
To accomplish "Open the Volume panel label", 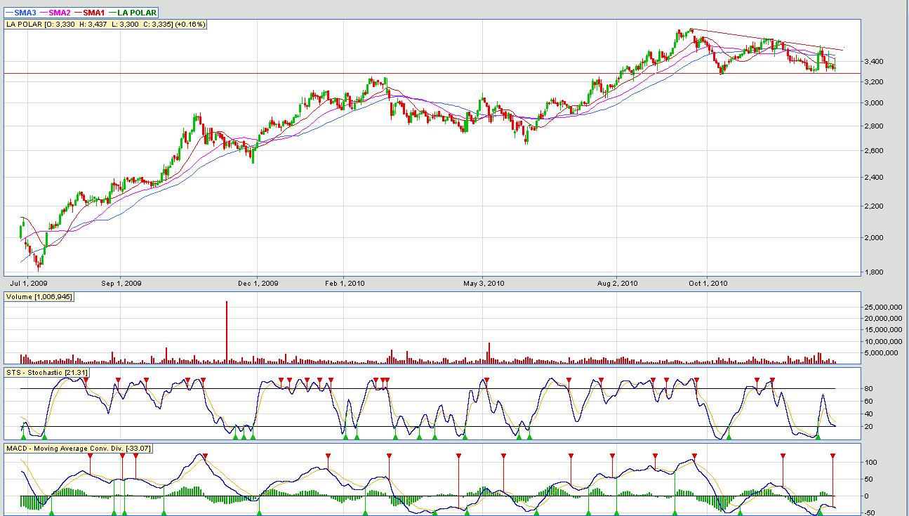I will click(39, 297).
